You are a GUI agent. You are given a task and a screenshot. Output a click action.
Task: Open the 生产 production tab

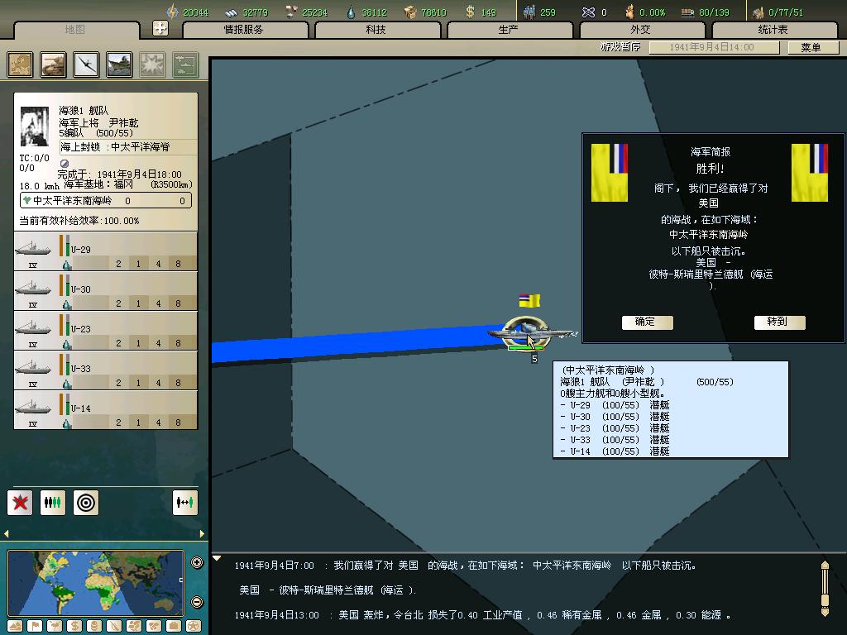(x=510, y=30)
